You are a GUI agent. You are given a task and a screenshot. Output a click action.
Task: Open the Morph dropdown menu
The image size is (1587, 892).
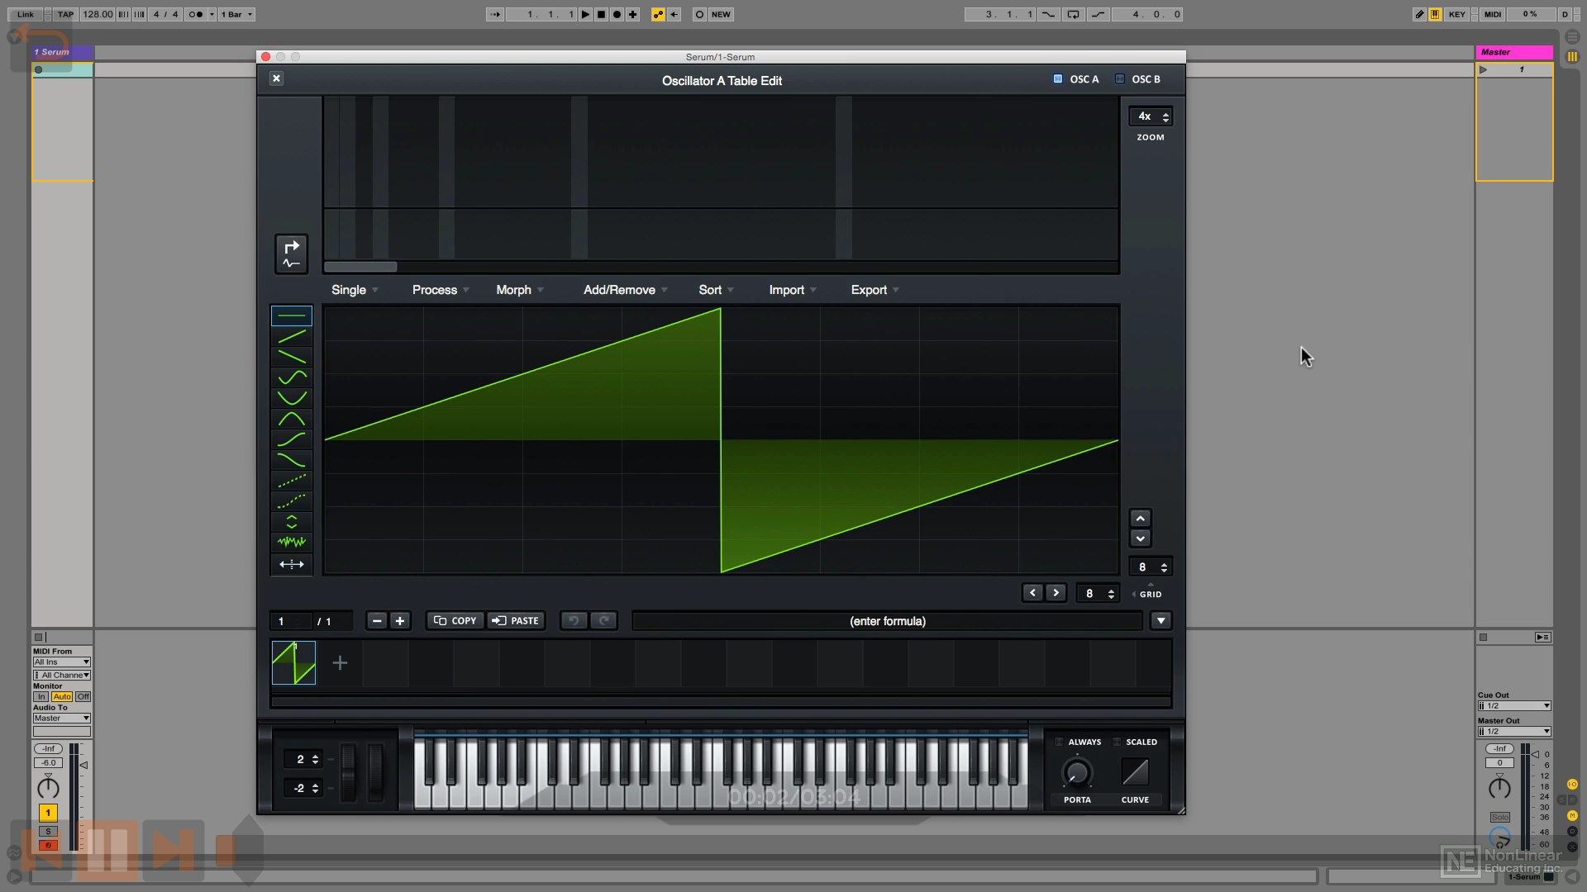point(520,290)
